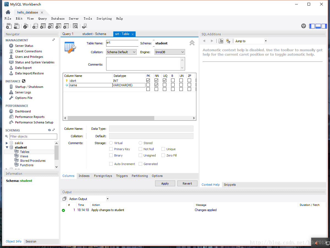The image size is (330, 248).
Task: Go to the Home screen tab icon
Action: pos(8,12)
